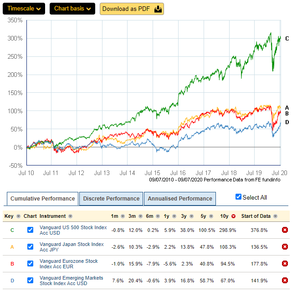Click the 300% y-axis label
Viewport: 292px width, 291px height.
click(x=15, y=39)
